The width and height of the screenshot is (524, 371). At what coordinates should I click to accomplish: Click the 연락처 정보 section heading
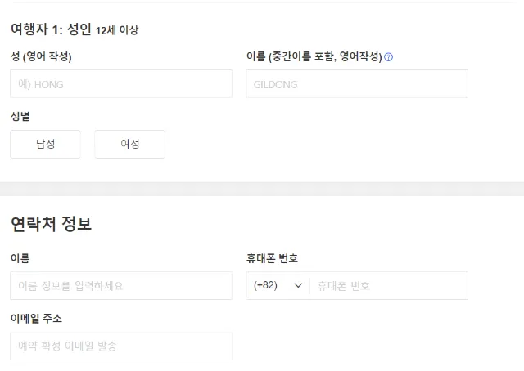(x=51, y=224)
